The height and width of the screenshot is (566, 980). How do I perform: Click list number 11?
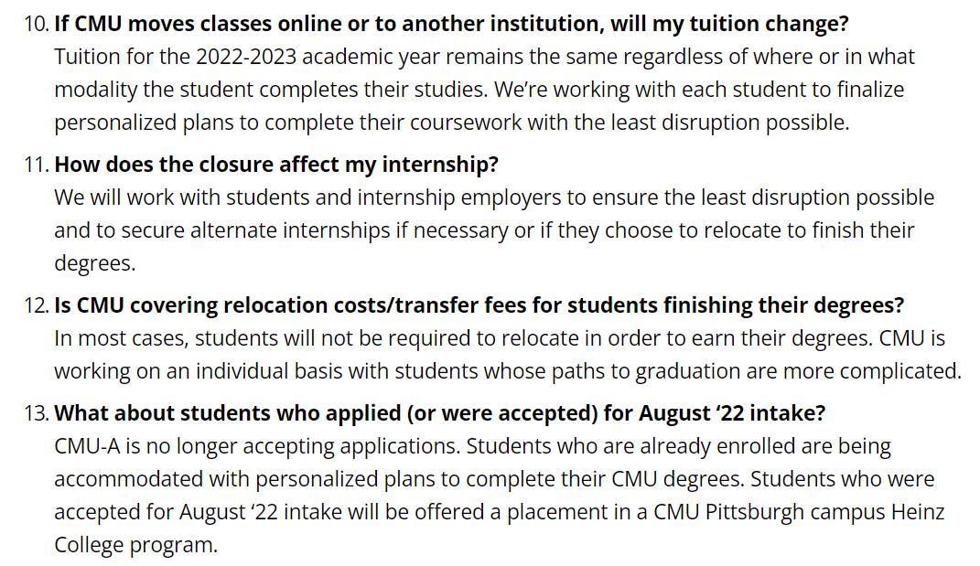tap(35, 165)
